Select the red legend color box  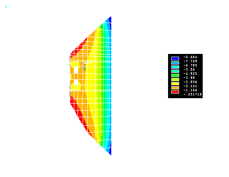[175, 92]
